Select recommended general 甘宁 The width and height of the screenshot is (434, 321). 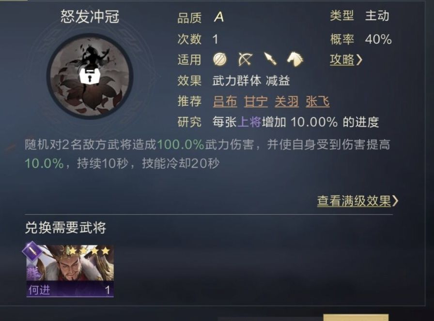pyautogui.click(x=256, y=102)
